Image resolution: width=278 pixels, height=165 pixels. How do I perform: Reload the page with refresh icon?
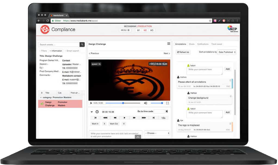[x=48, y=21]
